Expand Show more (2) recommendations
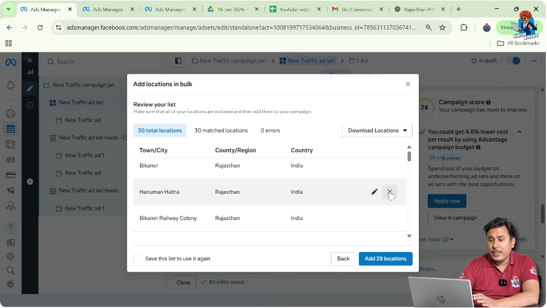 pyautogui.click(x=436, y=240)
